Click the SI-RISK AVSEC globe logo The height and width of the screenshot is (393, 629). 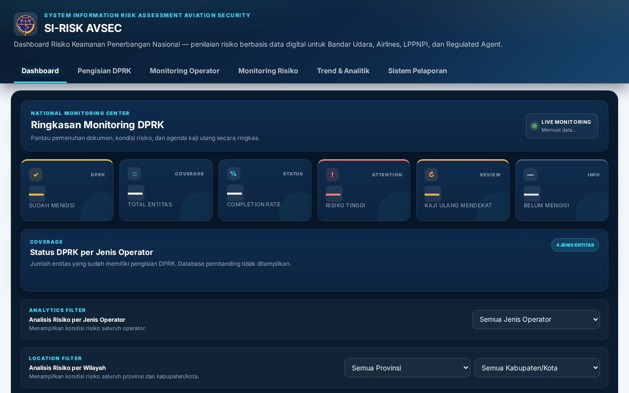tap(26, 24)
